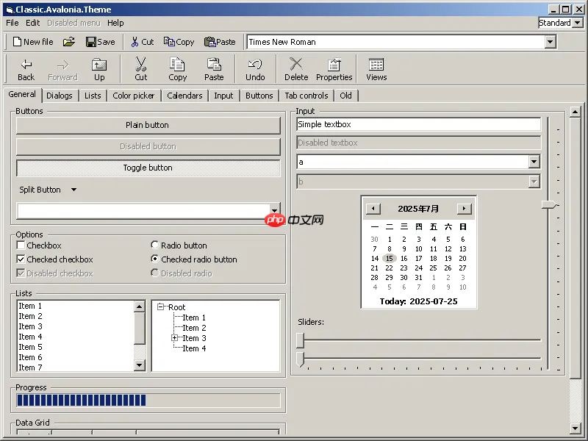This screenshot has width=588, height=441.
Task: Open the Views icon on the toolbar
Action: (x=376, y=68)
